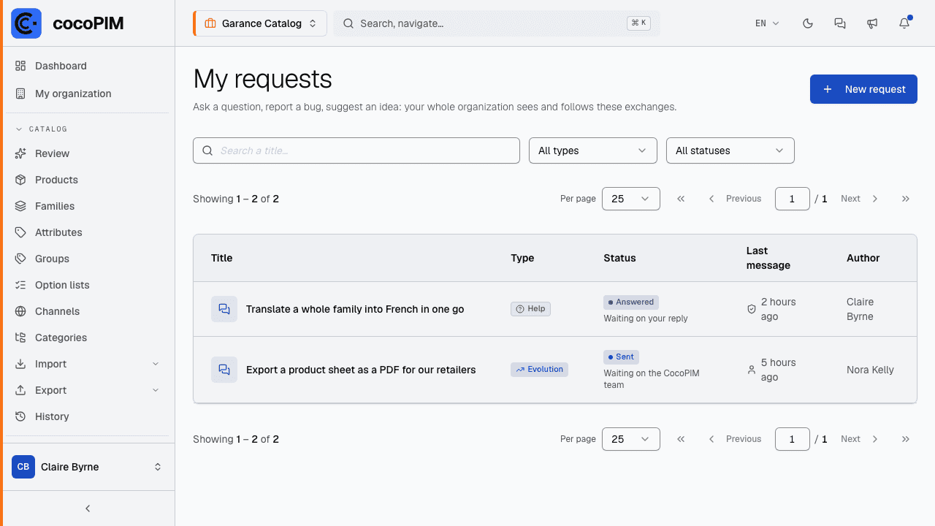Open the All statuses filter
This screenshot has height=526, width=935.
pyautogui.click(x=730, y=150)
